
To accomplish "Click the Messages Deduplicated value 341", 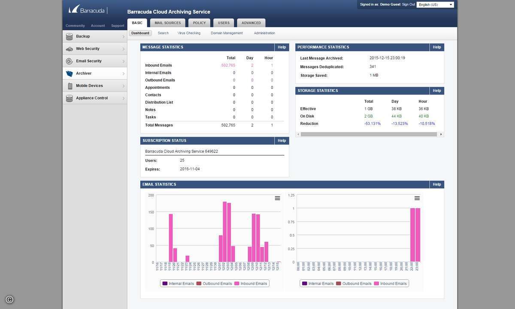I will point(373,67).
